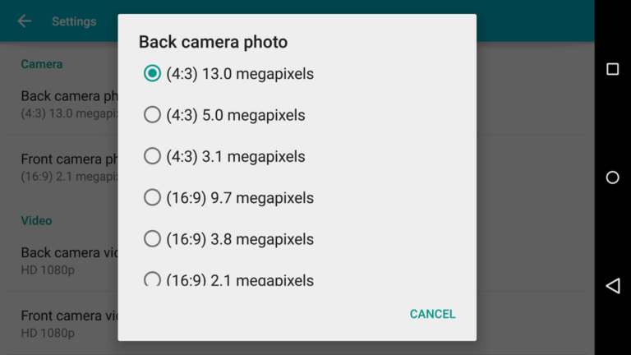Click the Camera section header
The image size is (631, 355).
point(42,64)
